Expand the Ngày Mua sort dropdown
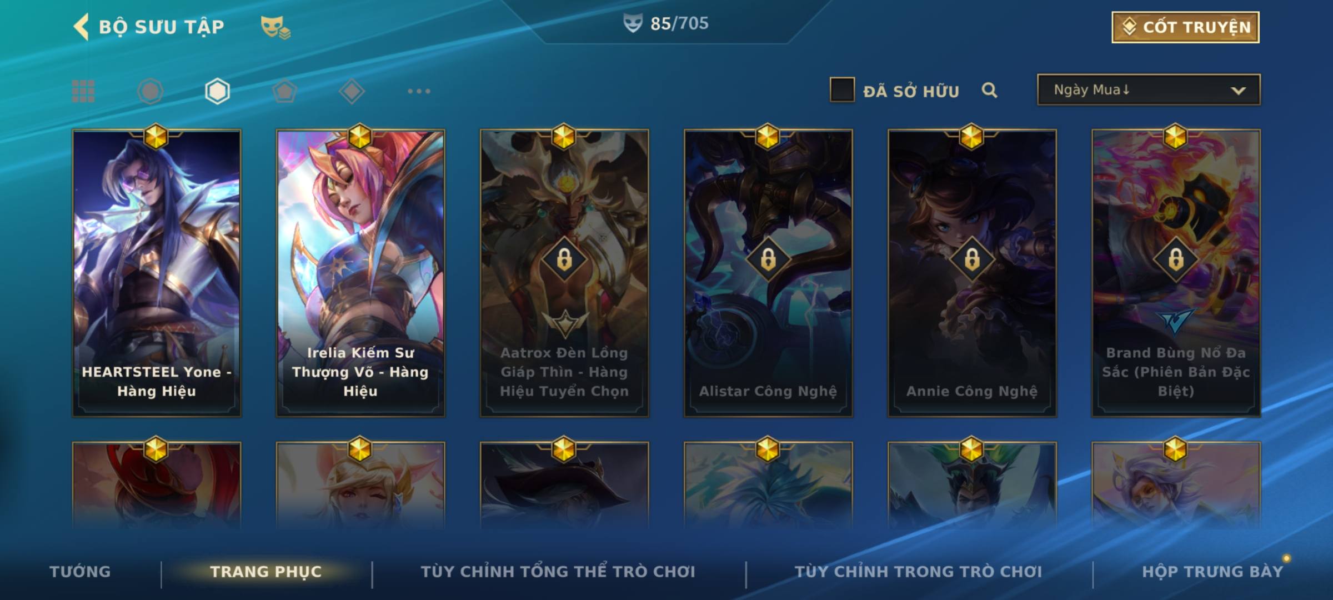 [x=1149, y=89]
